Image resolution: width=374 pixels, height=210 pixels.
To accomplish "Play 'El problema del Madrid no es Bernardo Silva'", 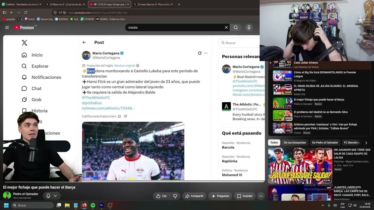I will [x=321, y=112].
